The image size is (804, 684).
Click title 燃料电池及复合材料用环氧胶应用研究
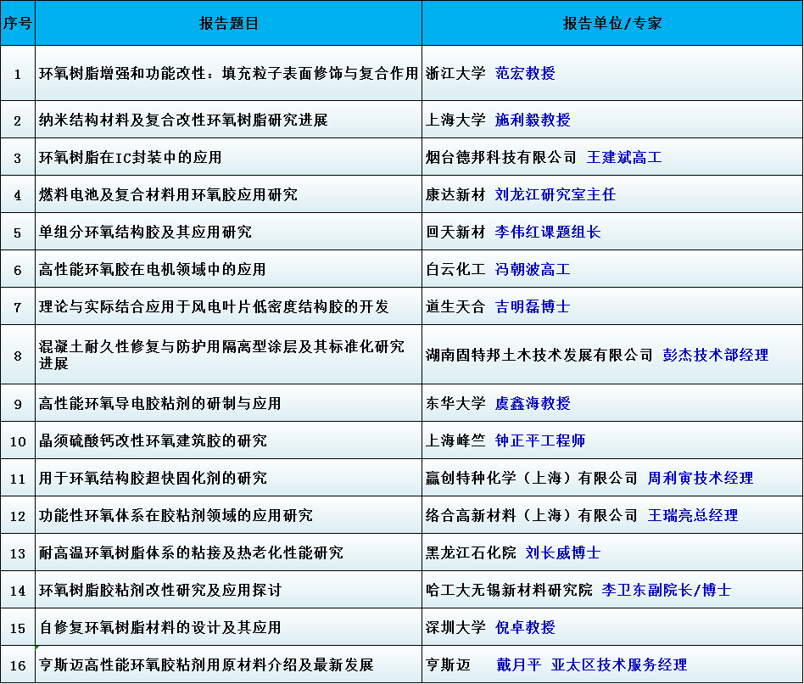click(x=168, y=195)
